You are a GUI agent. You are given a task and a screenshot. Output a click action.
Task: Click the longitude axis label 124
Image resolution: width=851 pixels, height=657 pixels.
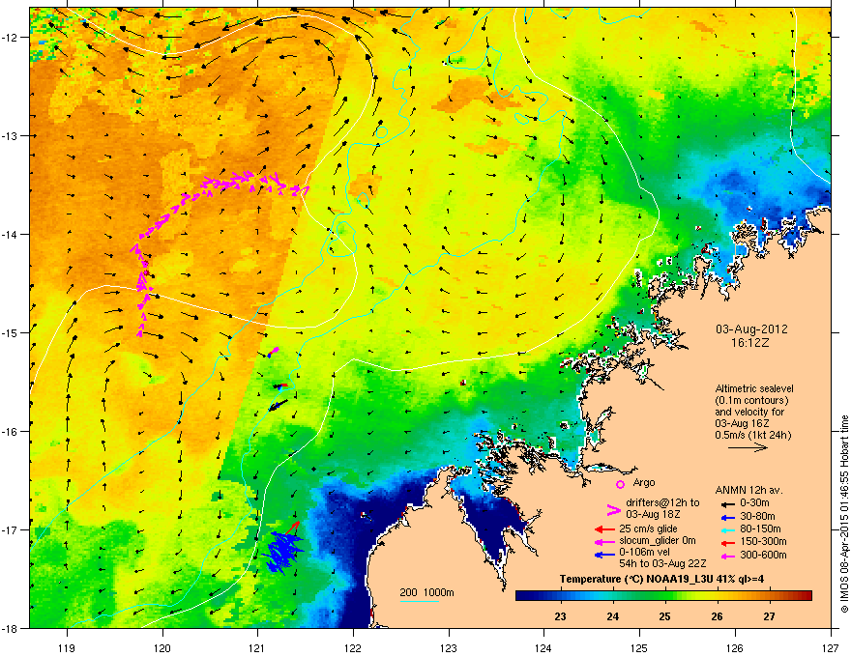click(543, 647)
